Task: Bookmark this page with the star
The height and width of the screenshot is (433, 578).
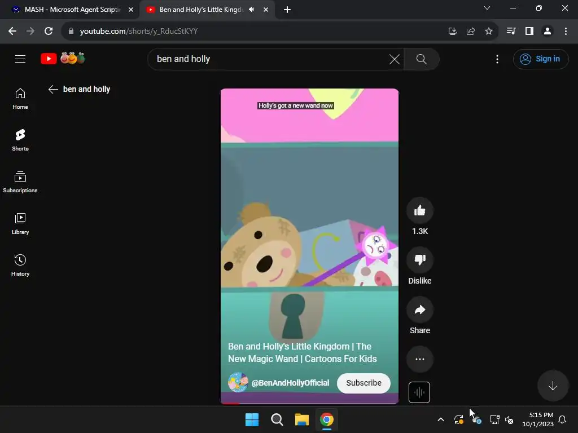Action: click(x=489, y=32)
